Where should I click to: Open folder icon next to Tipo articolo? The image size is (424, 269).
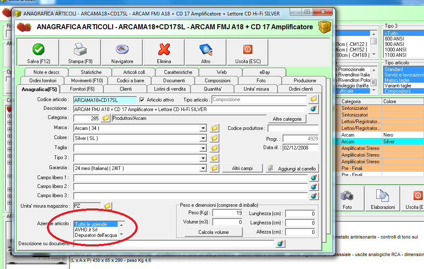pos(314,99)
